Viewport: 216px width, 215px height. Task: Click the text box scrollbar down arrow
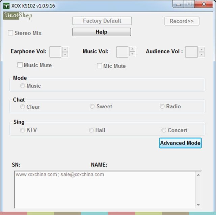coord(198,205)
